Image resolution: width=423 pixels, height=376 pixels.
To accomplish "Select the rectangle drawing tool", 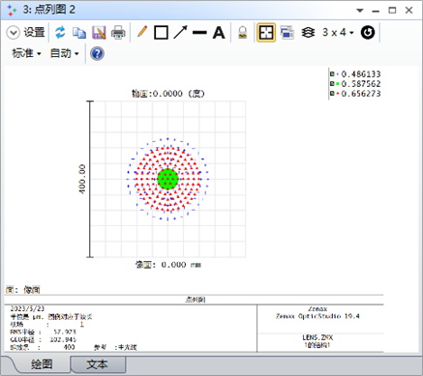I will click(161, 33).
